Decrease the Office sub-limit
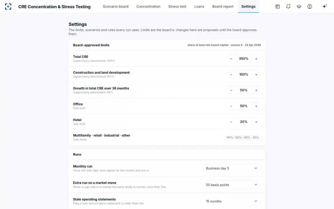The image size is (334, 209). [x=231, y=106]
